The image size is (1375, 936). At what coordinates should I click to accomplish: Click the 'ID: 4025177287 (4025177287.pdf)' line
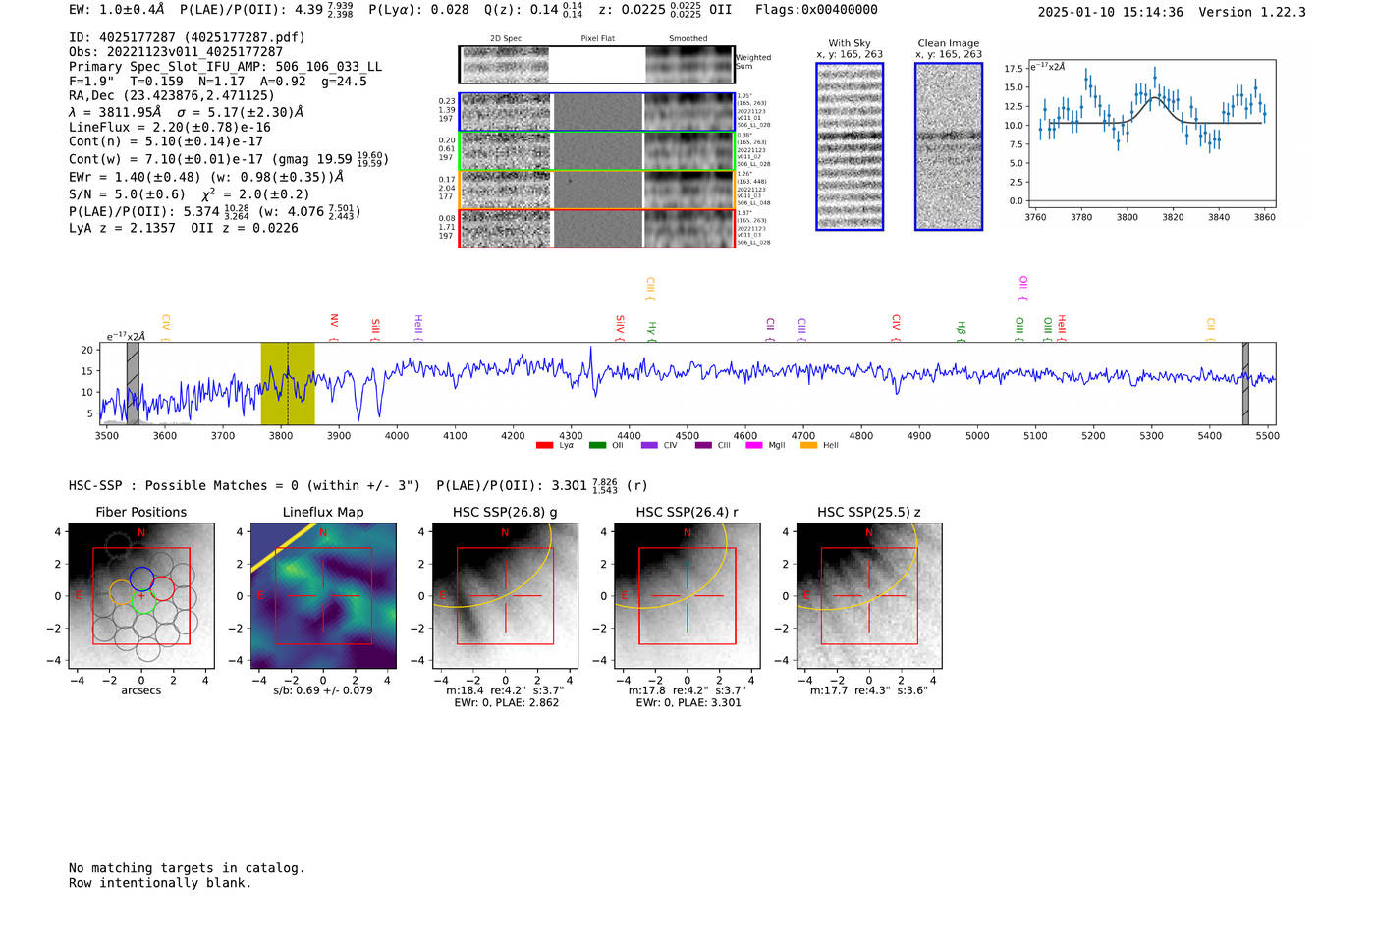pos(187,37)
